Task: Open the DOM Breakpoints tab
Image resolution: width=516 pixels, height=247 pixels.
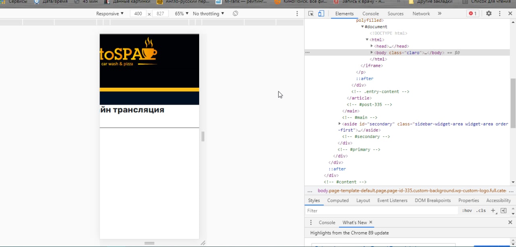Action: click(433, 200)
